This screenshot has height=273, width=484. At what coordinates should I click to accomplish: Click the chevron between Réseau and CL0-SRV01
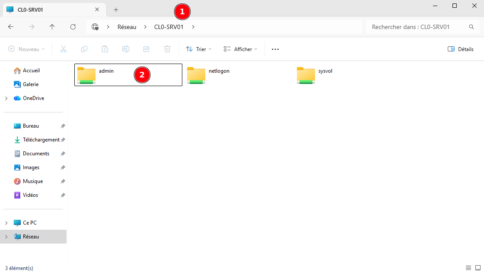145,27
